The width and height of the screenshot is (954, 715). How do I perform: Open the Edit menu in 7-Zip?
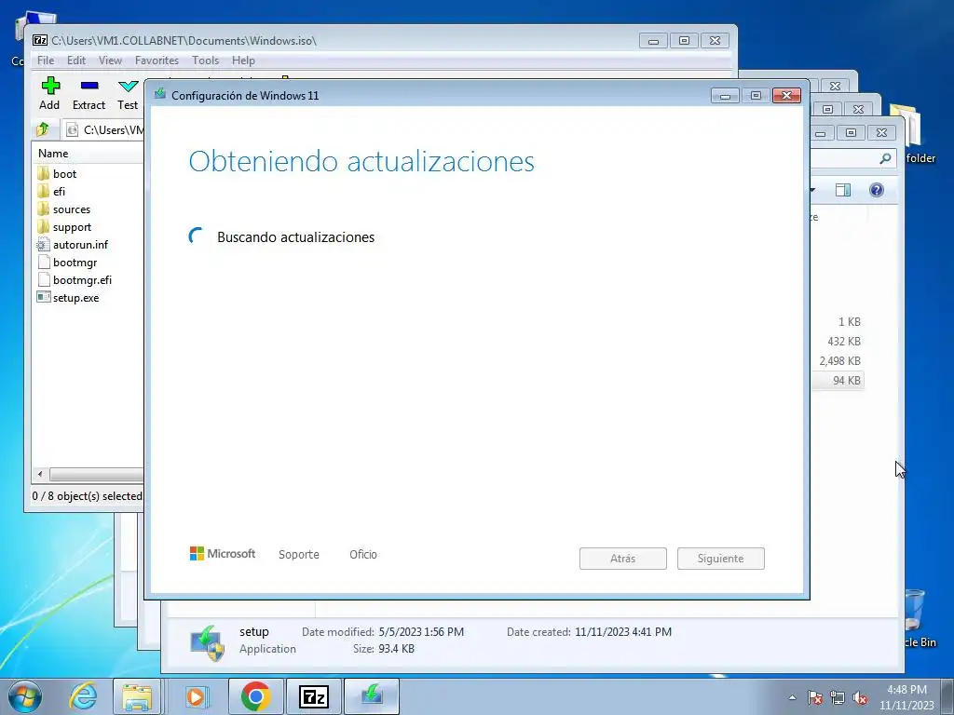[76, 61]
